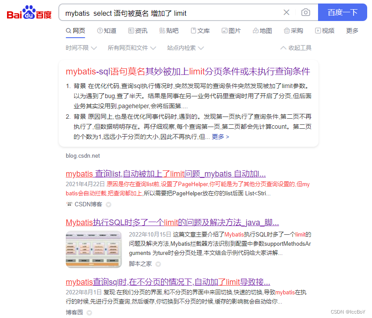This screenshot has width=372, height=318.
Task: Open the 采购 tab
Action: (x=293, y=31)
